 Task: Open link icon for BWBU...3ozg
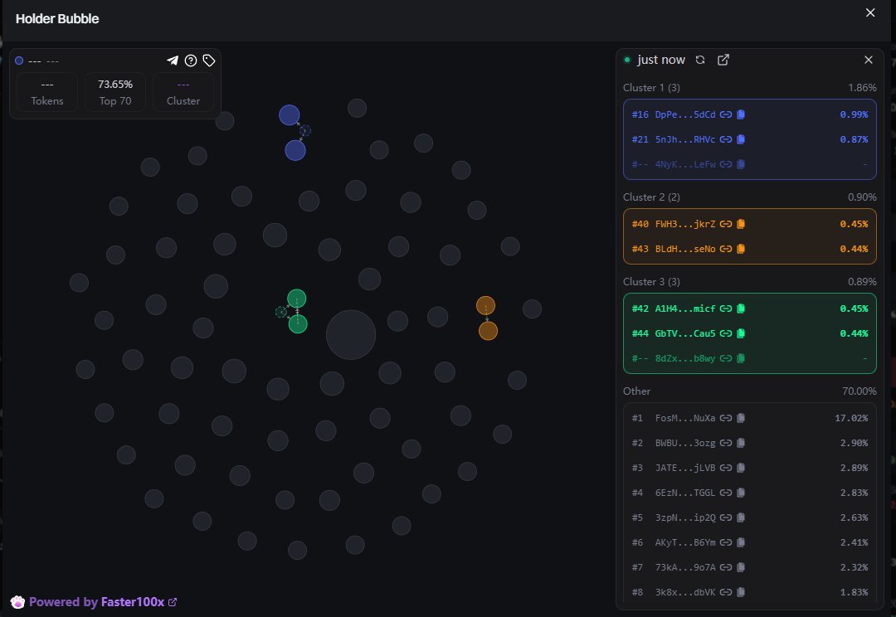[x=726, y=444]
